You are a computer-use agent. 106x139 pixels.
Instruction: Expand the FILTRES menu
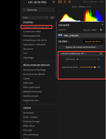coord(64,41)
